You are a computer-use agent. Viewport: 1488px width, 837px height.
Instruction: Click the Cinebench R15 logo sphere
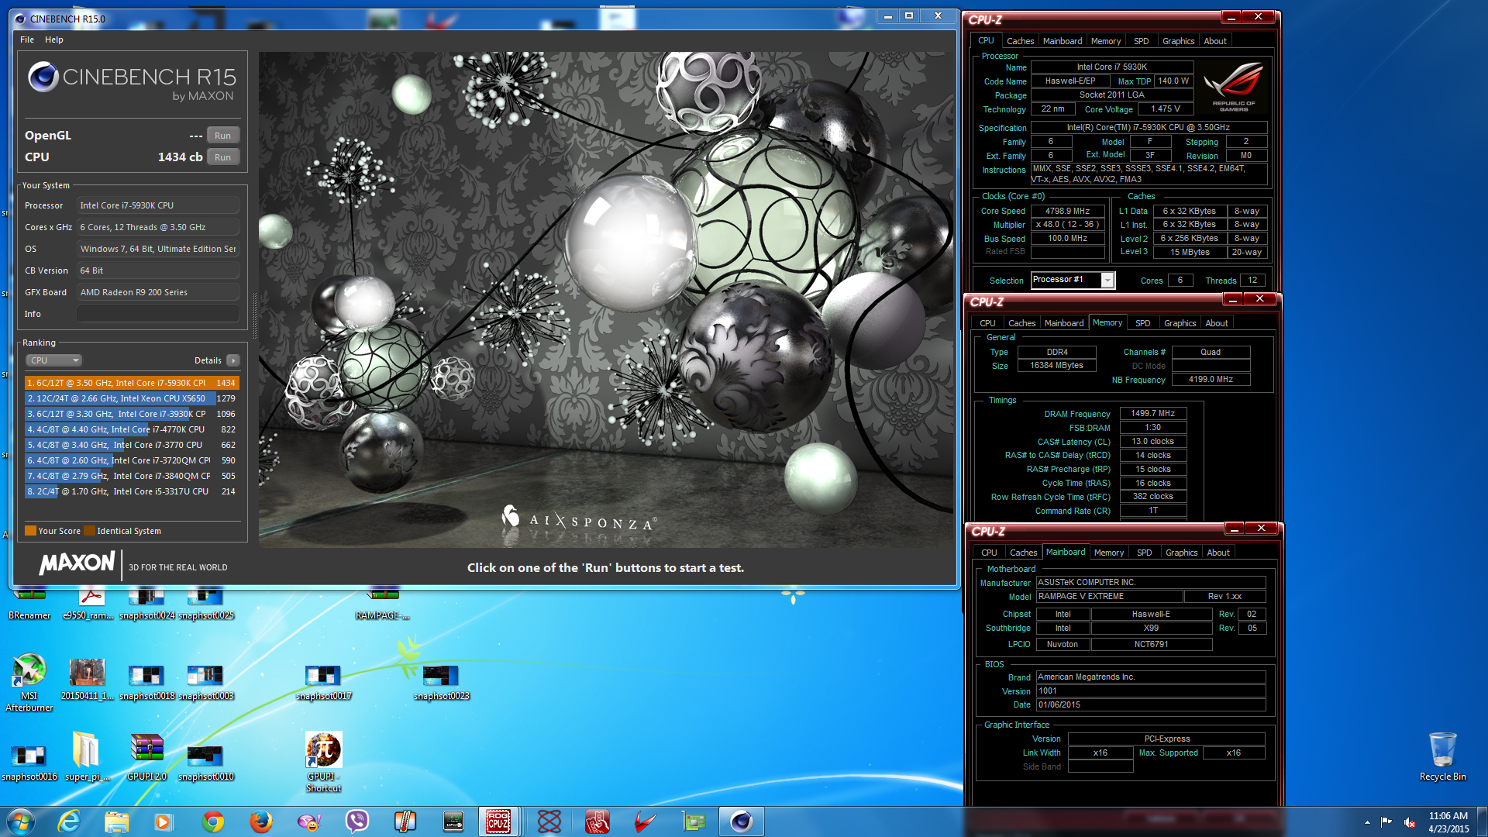[x=43, y=77]
